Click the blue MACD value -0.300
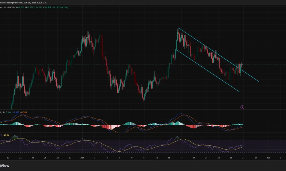The width and height of the screenshot is (286, 171). pyautogui.click(x=16, y=112)
